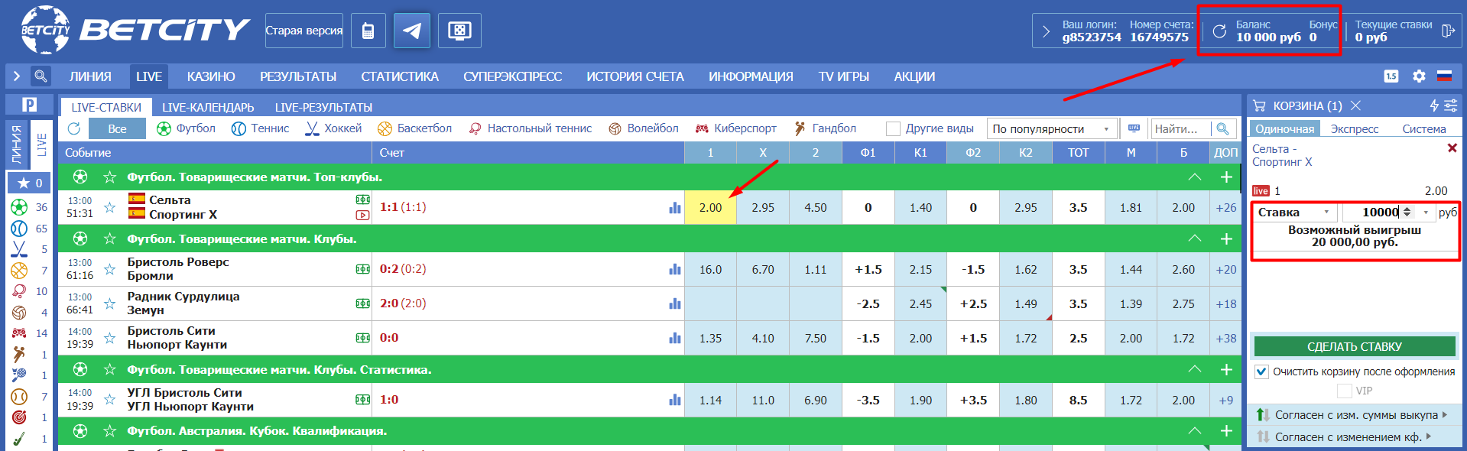This screenshot has width=1467, height=451.
Task: Switch to the Экспресс tab in basket
Action: click(1354, 129)
